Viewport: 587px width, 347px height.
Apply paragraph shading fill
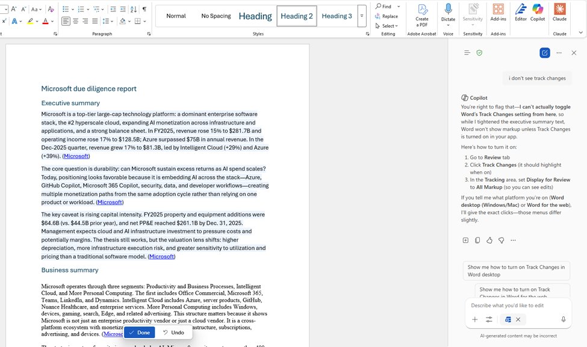tap(122, 21)
